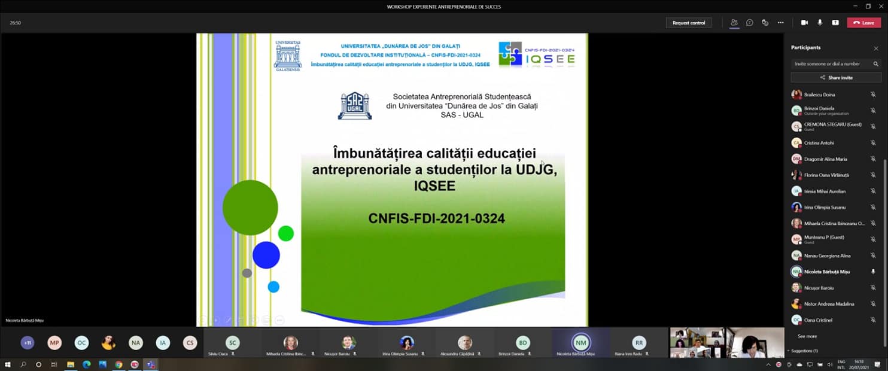Image resolution: width=888 pixels, height=371 pixels.
Task: Expand the Suggestions (1) section
Action: pyautogui.click(x=804, y=351)
